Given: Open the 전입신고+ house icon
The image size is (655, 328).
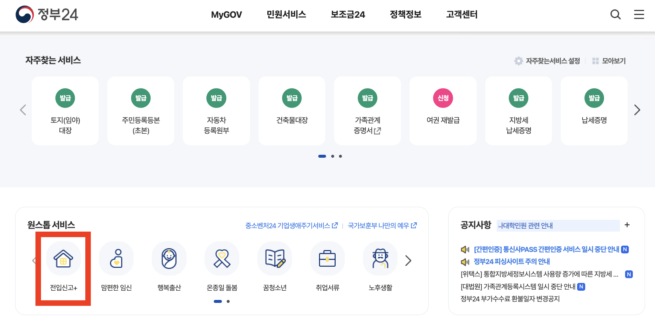Looking at the screenshot, I should point(64,259).
